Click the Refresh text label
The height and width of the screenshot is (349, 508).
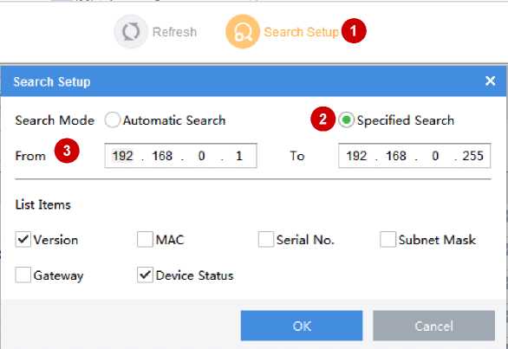(174, 32)
